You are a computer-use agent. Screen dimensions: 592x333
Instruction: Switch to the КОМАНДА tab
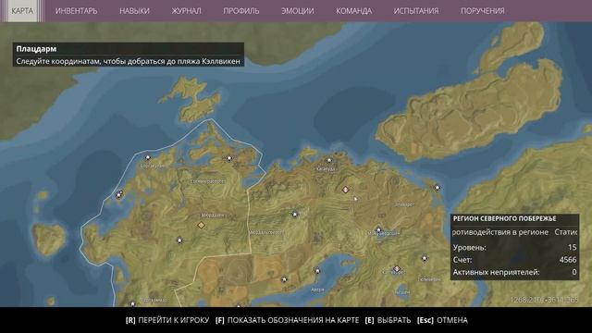click(353, 11)
